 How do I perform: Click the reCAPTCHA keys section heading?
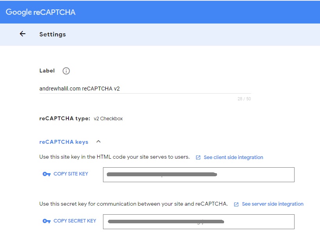pos(64,142)
